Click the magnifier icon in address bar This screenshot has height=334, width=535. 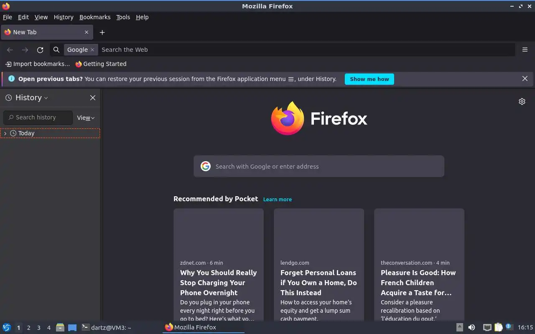[56, 50]
